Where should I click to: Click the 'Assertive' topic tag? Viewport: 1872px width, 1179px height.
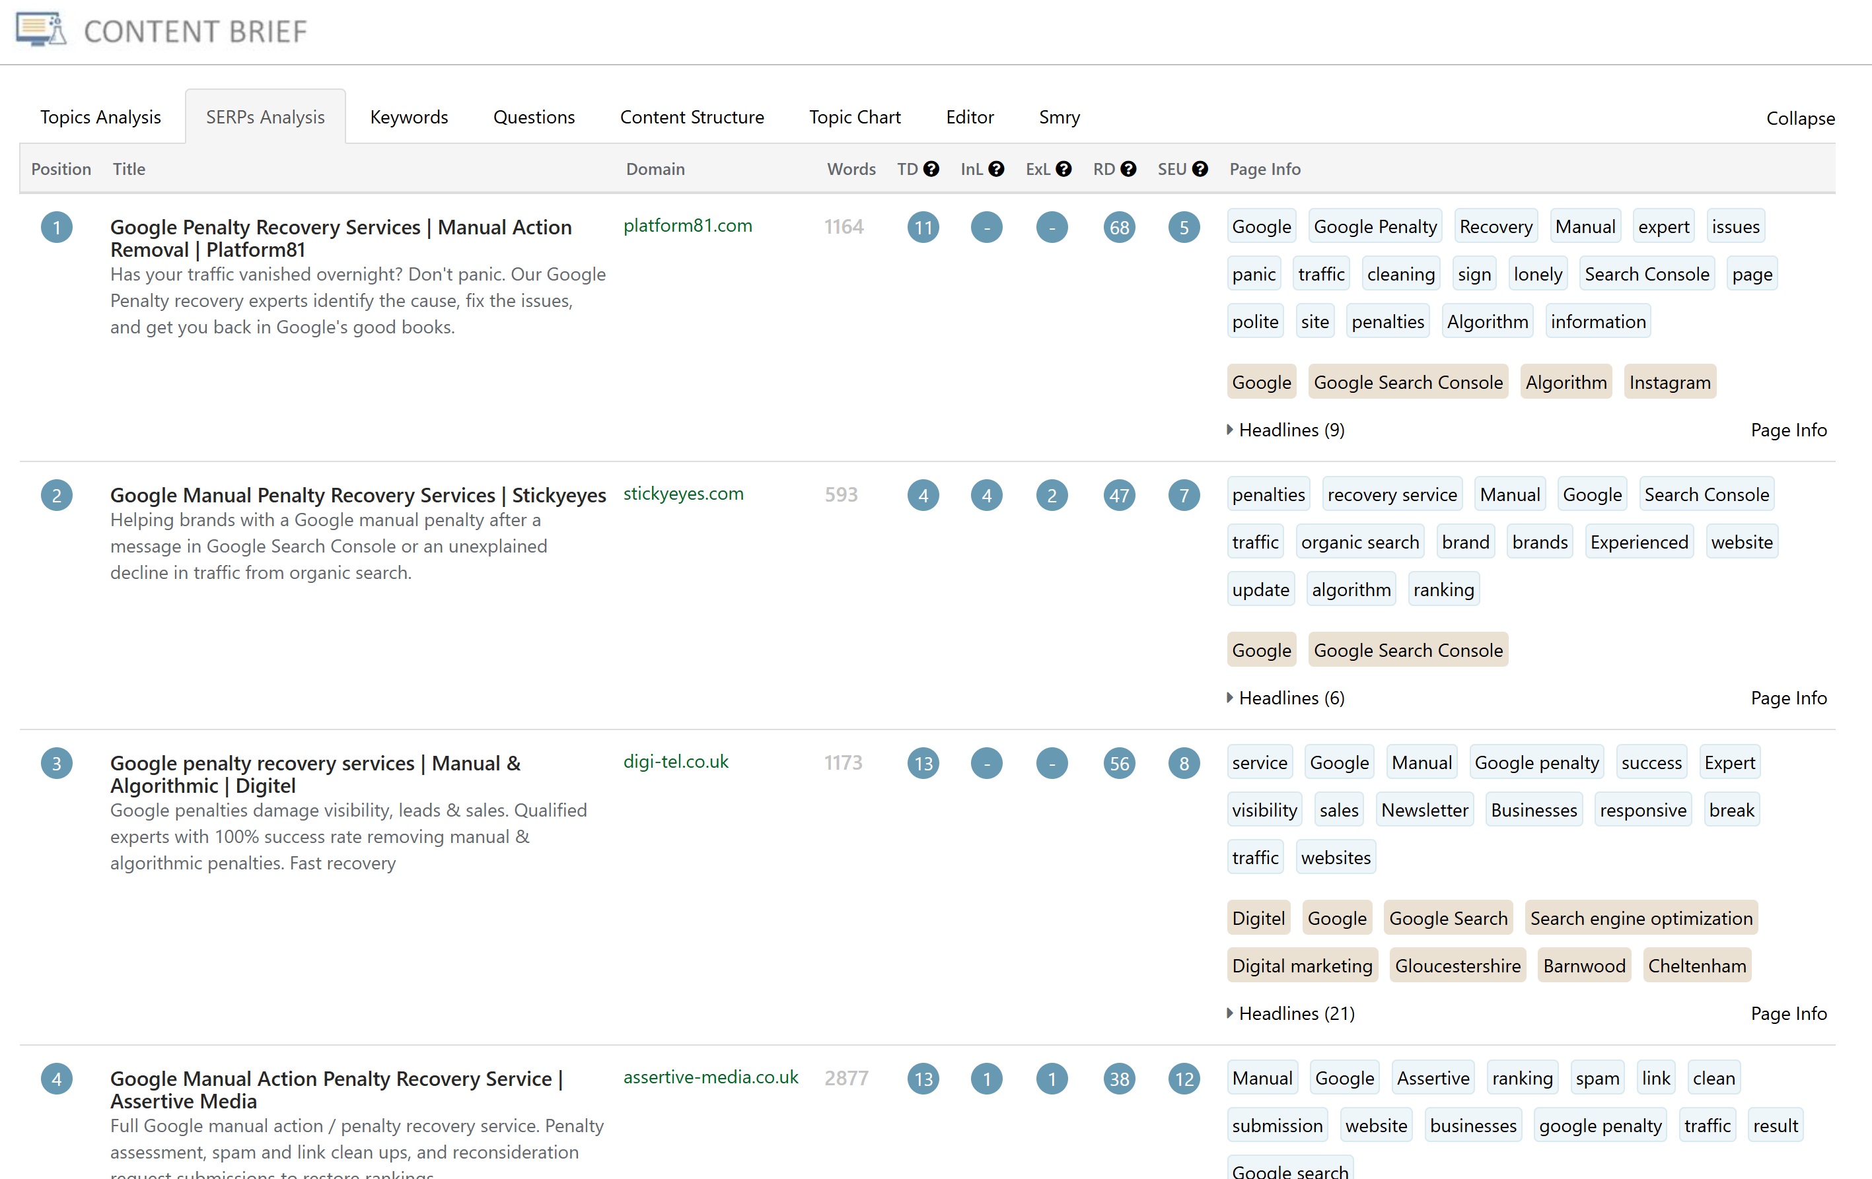pos(1433,1078)
